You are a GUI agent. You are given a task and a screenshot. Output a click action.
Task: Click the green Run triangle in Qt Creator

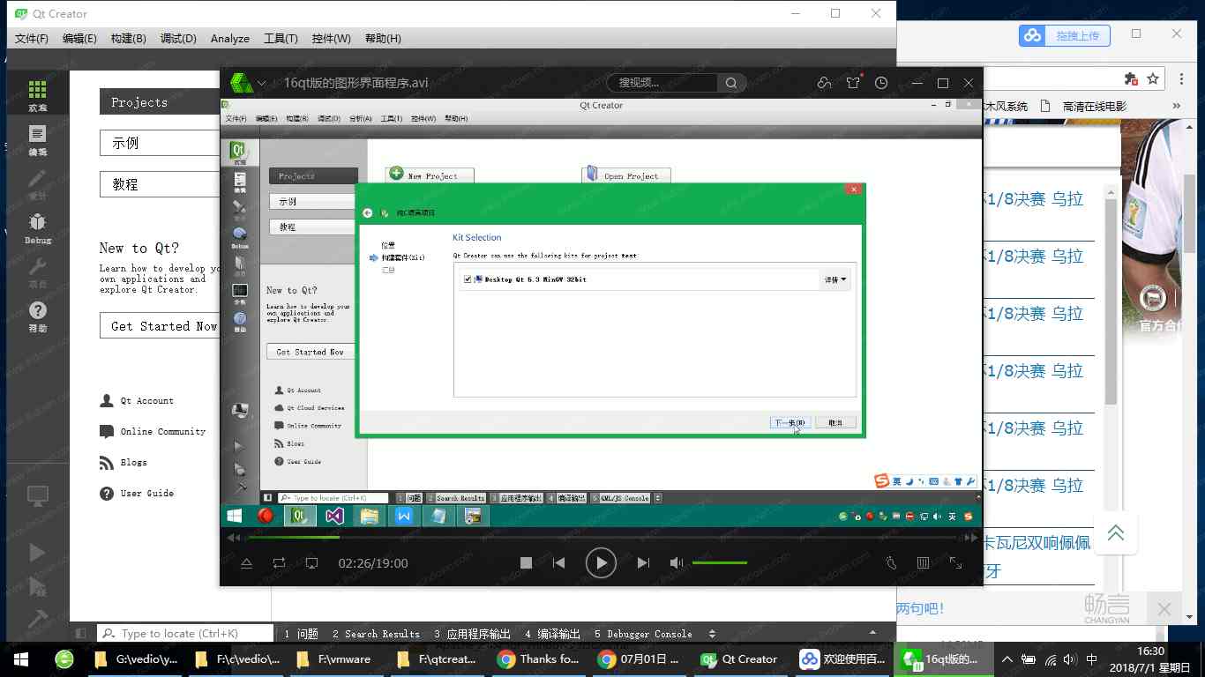coord(37,553)
